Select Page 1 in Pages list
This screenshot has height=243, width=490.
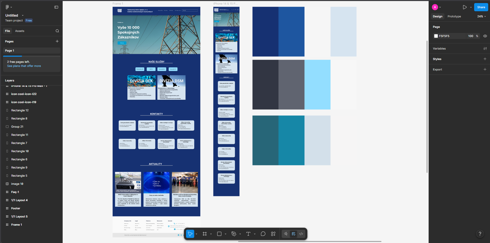pyautogui.click(x=32, y=51)
